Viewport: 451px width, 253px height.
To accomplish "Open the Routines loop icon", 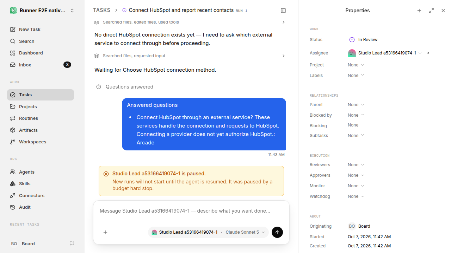I will 13,118.
